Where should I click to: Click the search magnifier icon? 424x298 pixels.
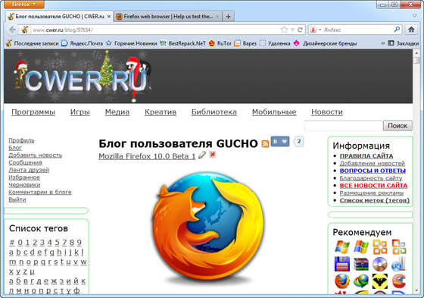(x=397, y=30)
